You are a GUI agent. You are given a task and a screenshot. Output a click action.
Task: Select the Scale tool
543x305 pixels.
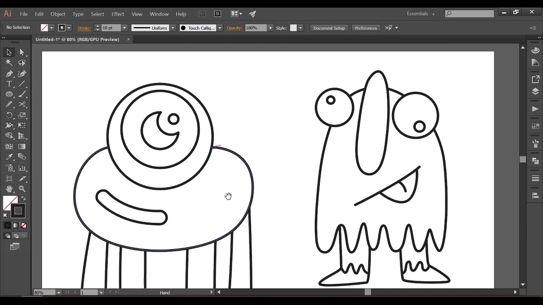tap(22, 115)
